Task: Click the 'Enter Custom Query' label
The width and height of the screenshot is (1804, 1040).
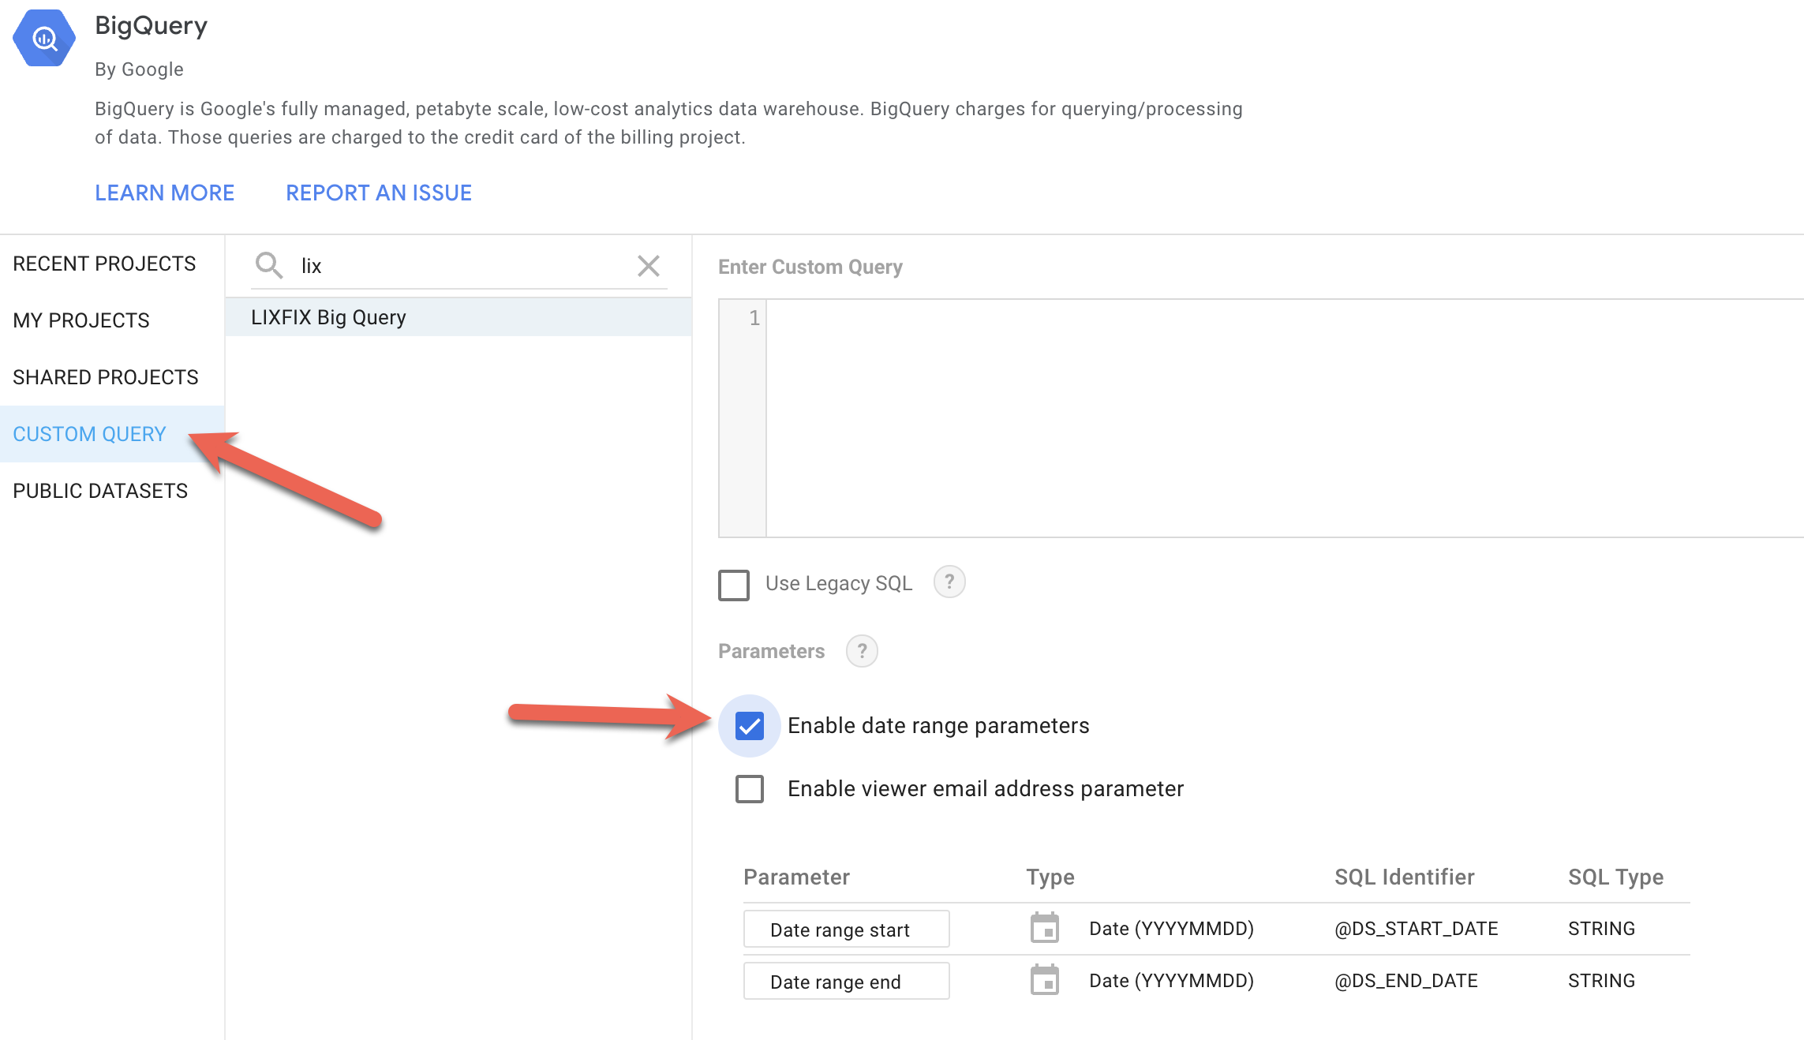Action: [810, 267]
